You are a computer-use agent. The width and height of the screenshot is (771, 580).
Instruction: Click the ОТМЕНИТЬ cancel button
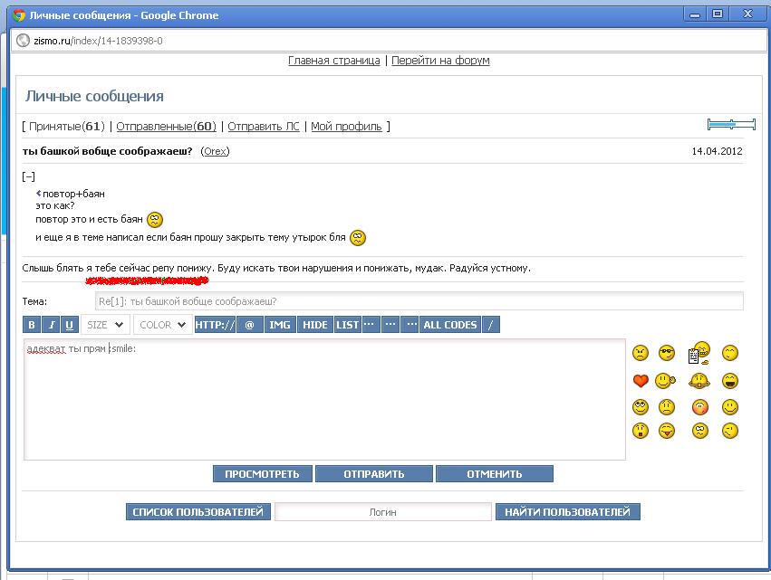[494, 474]
